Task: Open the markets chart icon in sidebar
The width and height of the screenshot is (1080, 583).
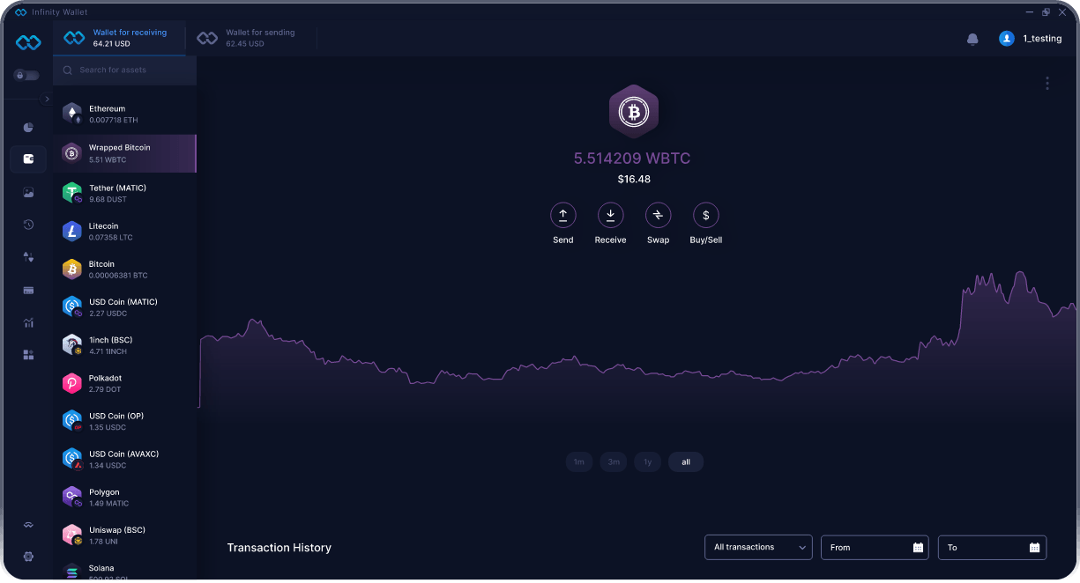Action: (x=28, y=322)
